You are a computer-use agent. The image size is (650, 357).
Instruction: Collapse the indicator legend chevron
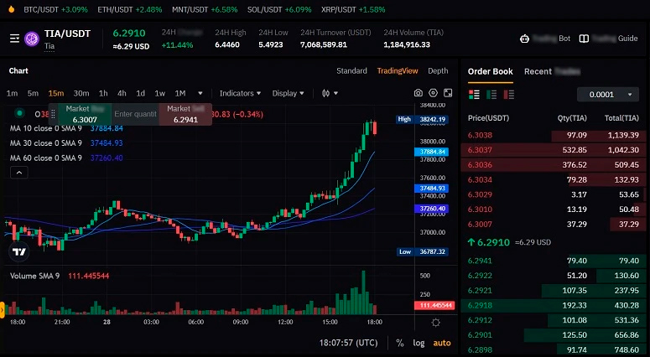click(x=18, y=173)
